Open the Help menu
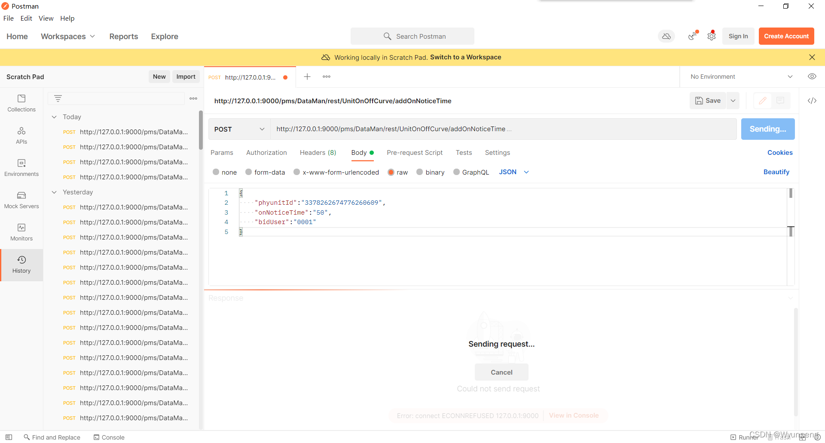The width and height of the screenshot is (825, 443). [x=67, y=18]
